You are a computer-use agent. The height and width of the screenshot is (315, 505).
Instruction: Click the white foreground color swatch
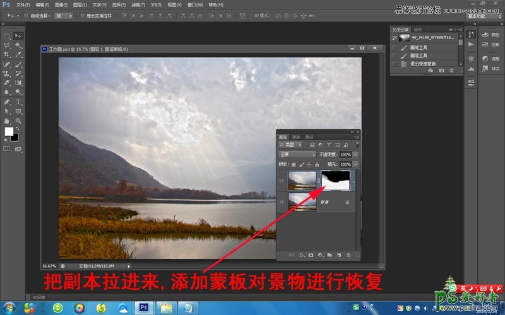pos(9,131)
